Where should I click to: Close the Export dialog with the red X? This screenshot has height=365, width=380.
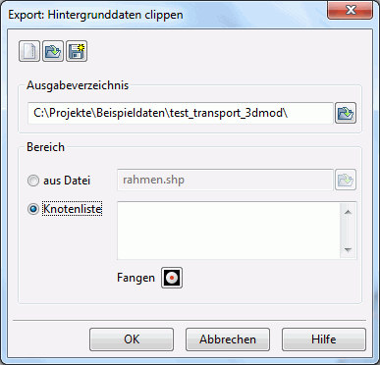351,10
